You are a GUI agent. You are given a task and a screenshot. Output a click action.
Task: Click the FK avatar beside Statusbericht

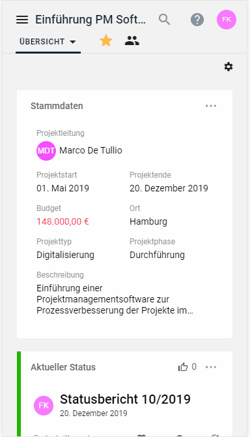coord(44,406)
